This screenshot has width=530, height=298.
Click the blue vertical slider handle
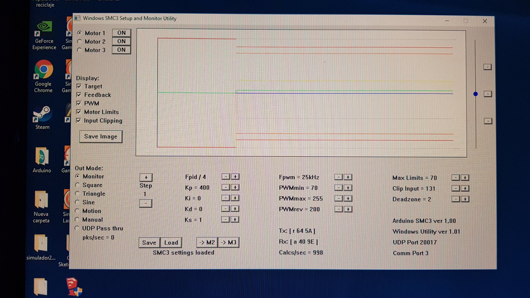pyautogui.click(x=476, y=94)
